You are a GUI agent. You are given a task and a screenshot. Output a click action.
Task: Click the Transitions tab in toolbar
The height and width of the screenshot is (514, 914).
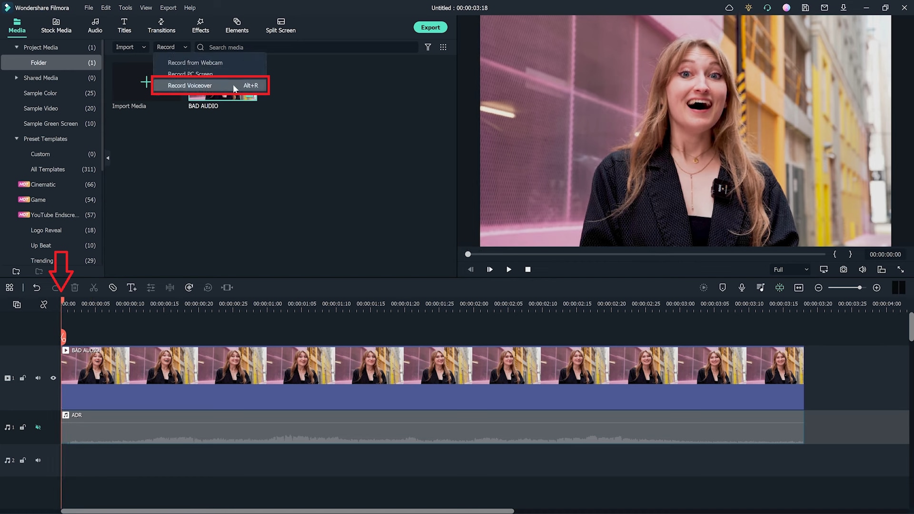tap(161, 25)
